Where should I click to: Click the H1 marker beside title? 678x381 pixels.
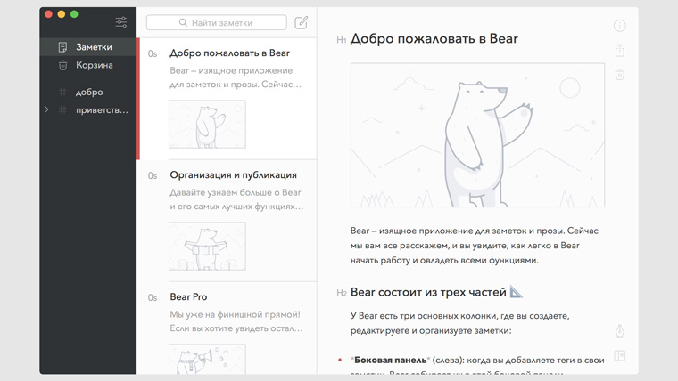(x=341, y=40)
